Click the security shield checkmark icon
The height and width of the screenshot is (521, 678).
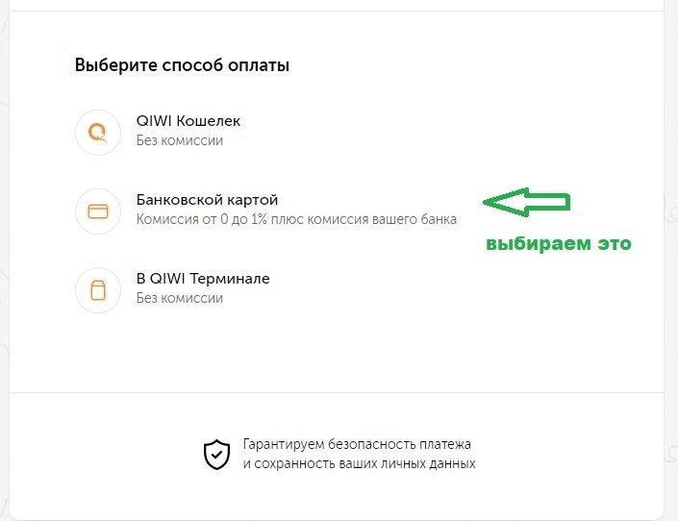tap(216, 454)
